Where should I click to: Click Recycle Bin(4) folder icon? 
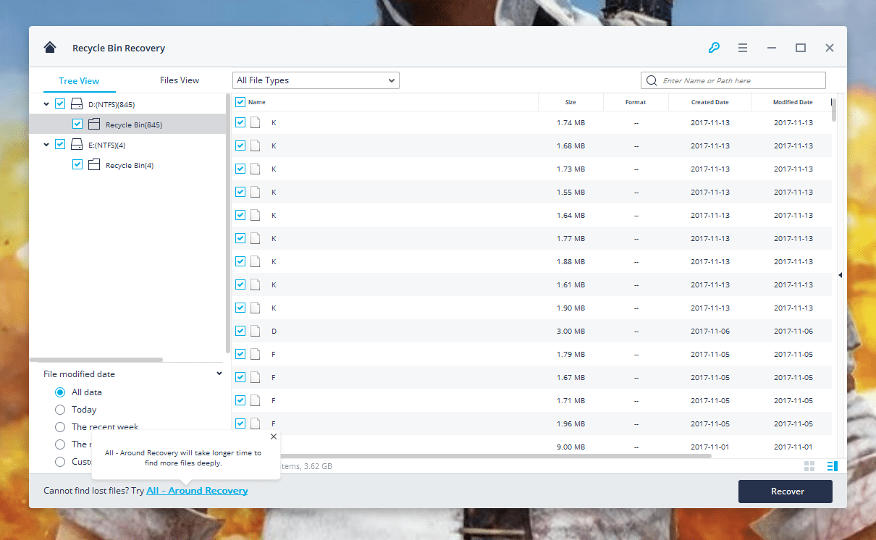[93, 165]
